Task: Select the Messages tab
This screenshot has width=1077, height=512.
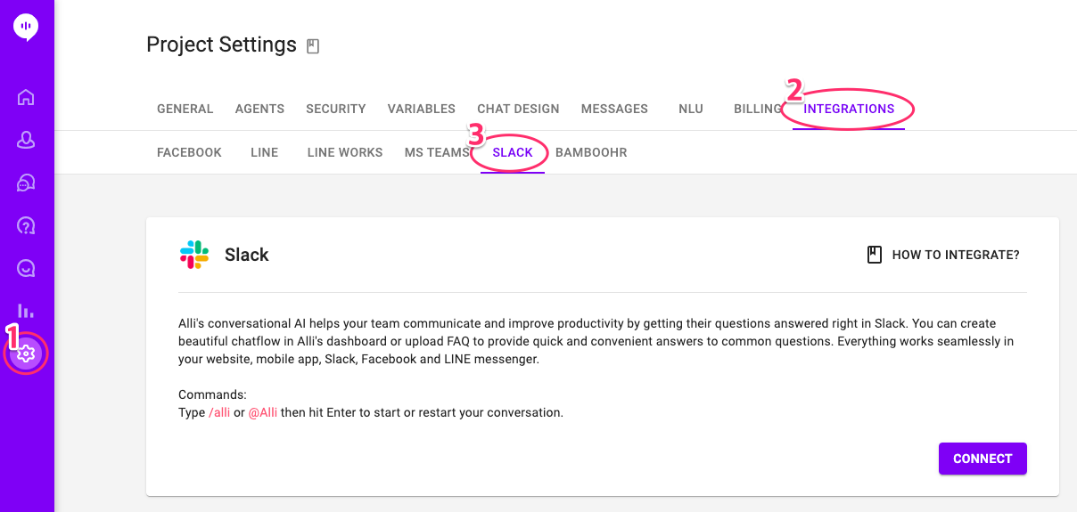Action: pyautogui.click(x=614, y=109)
